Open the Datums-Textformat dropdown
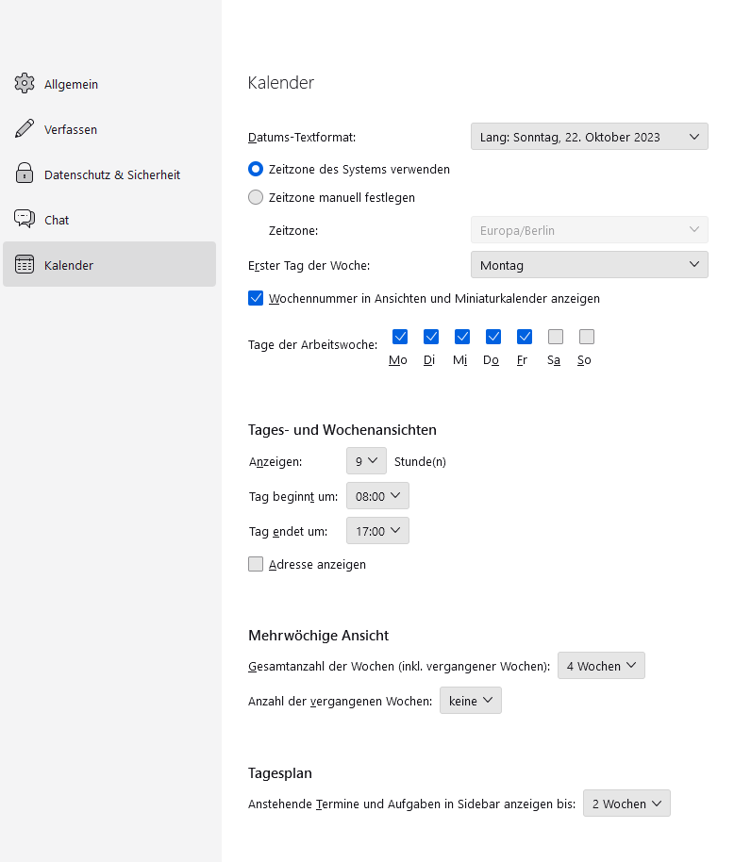751x862 pixels. pyautogui.click(x=589, y=137)
